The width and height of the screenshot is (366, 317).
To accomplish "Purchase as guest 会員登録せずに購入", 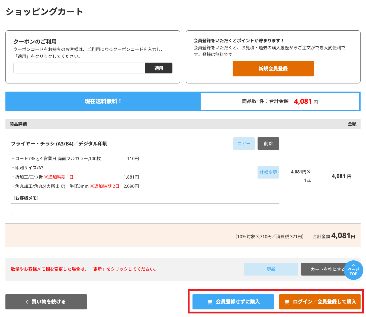I will [x=233, y=302].
